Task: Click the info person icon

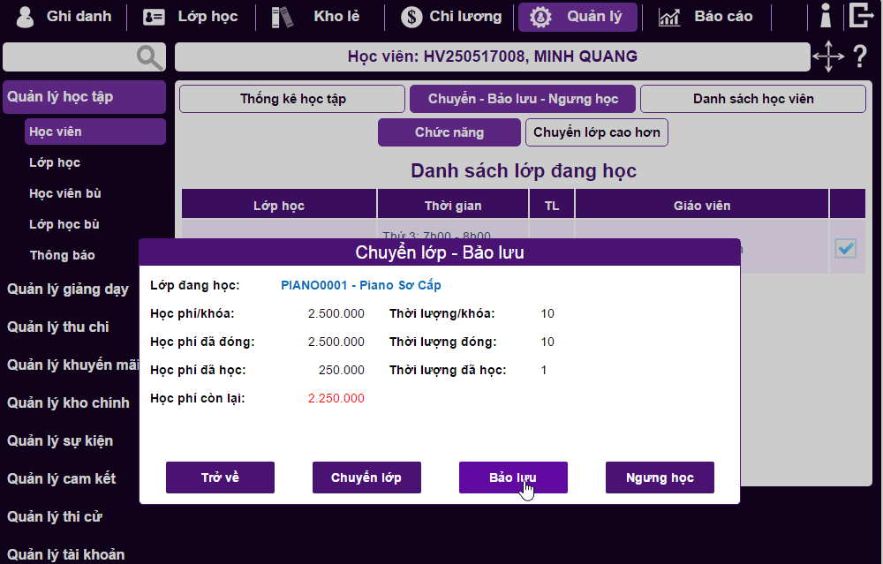Action: tap(826, 16)
